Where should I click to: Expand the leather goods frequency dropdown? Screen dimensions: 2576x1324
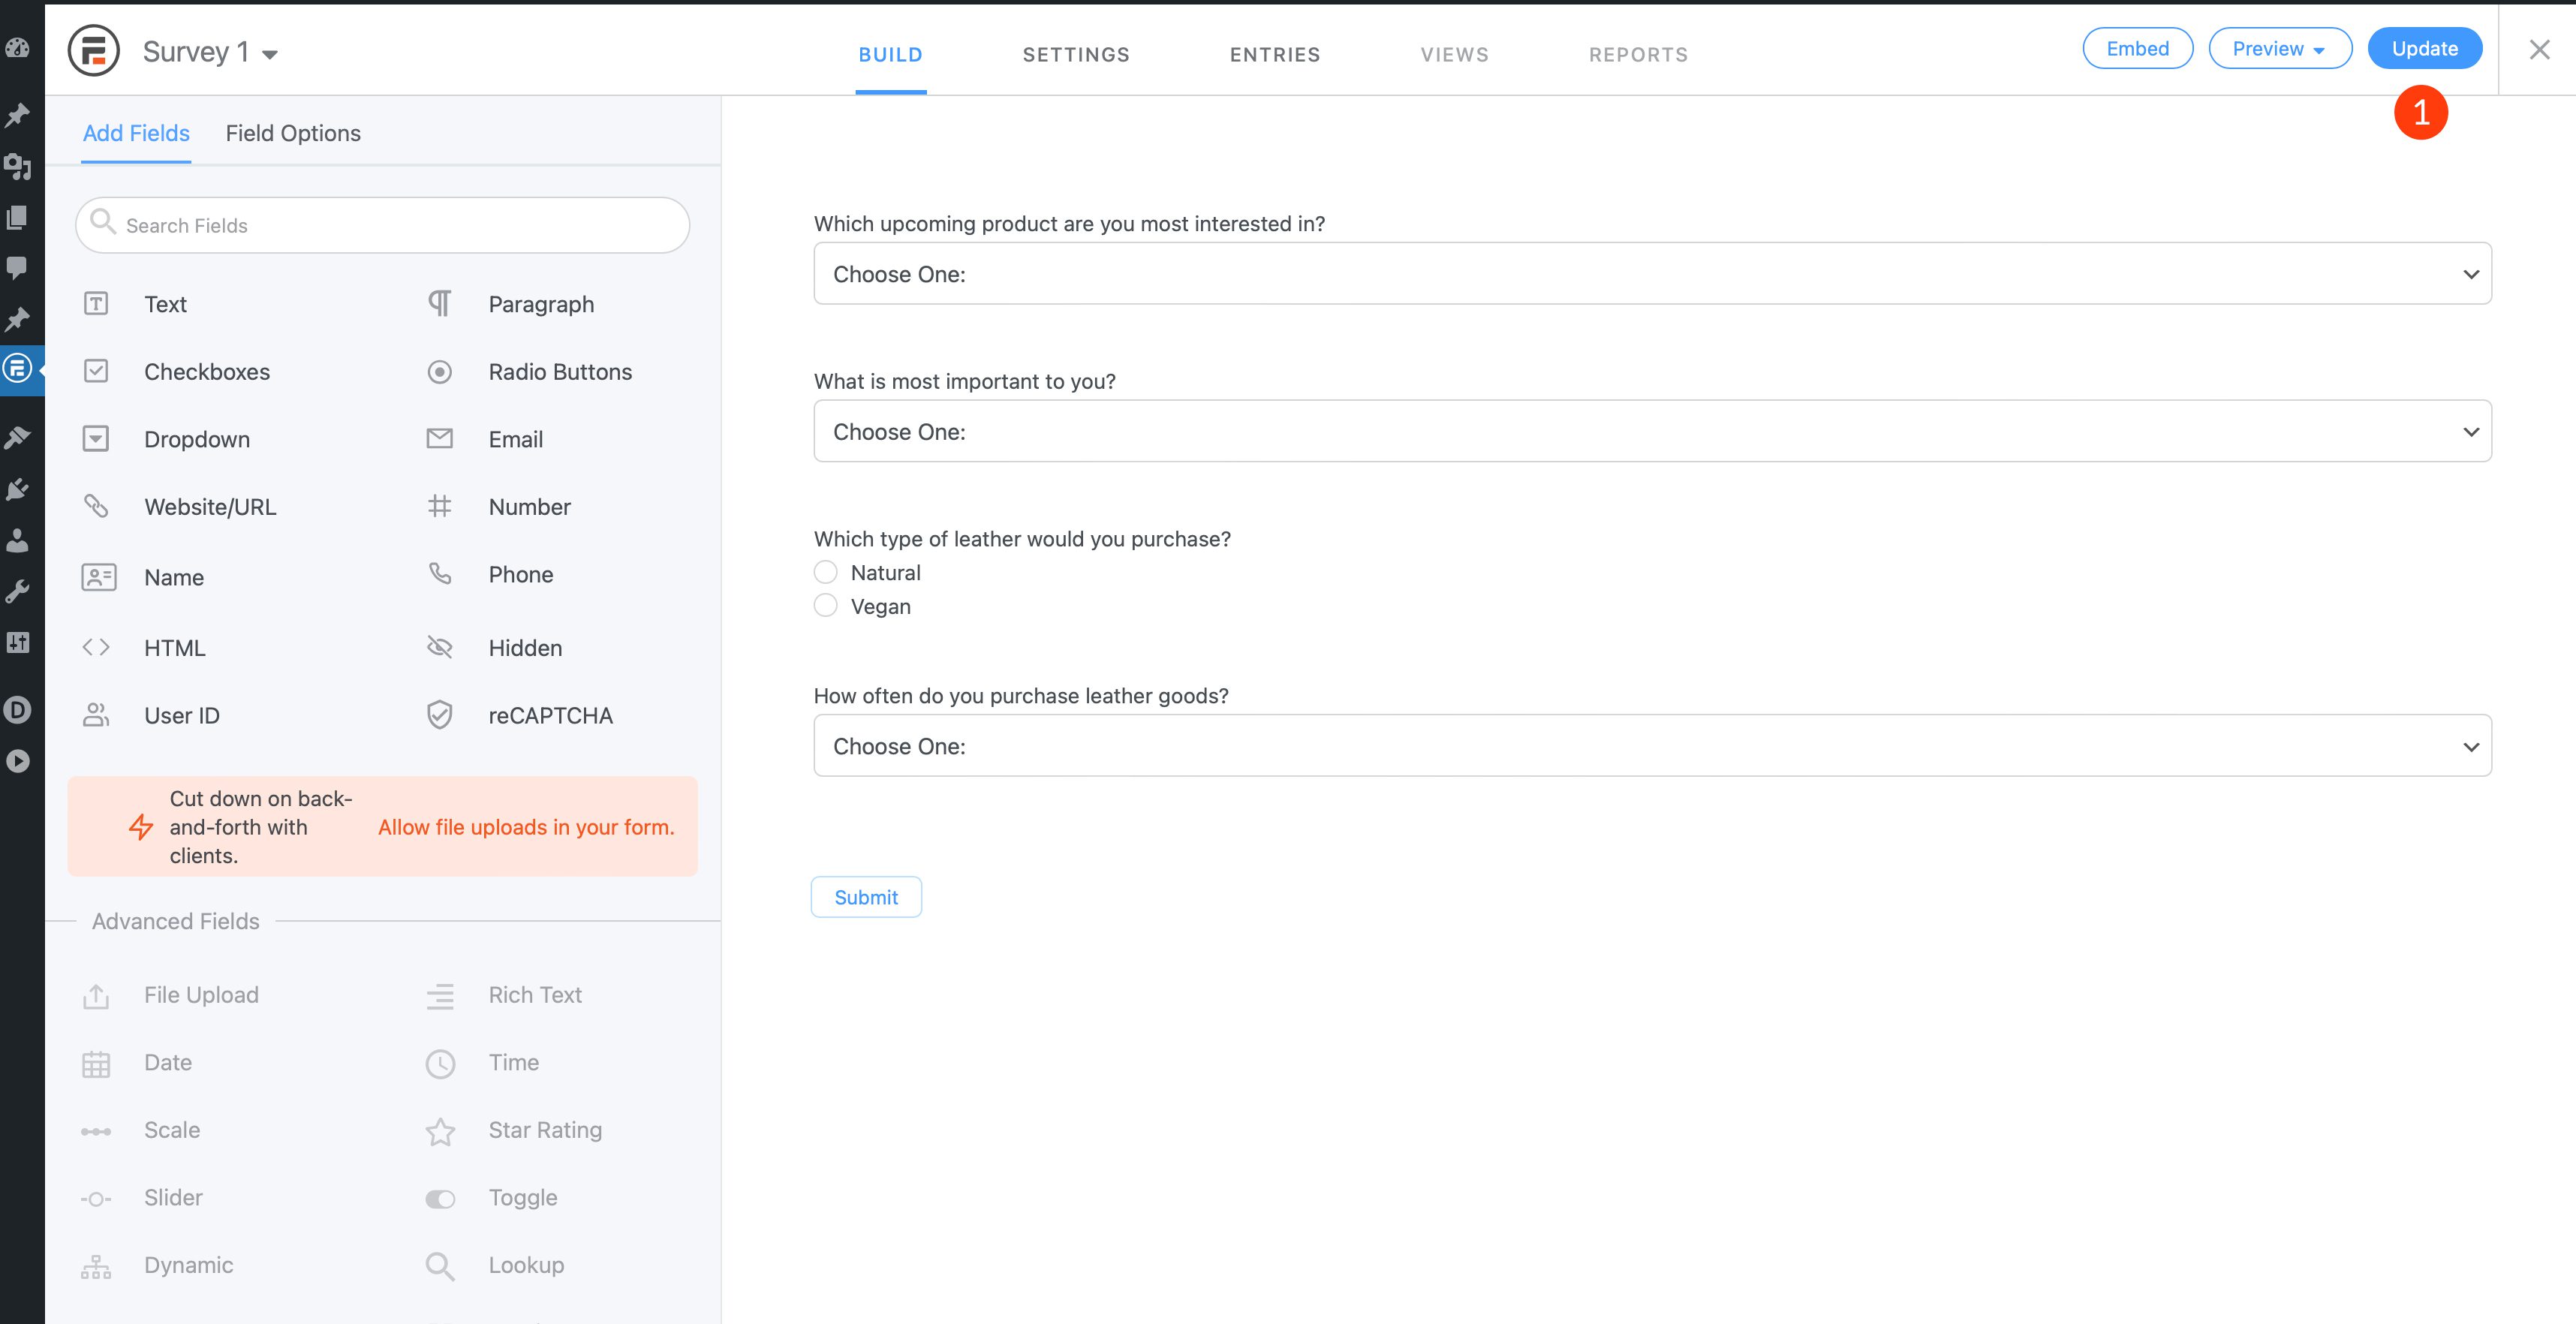(x=2468, y=746)
